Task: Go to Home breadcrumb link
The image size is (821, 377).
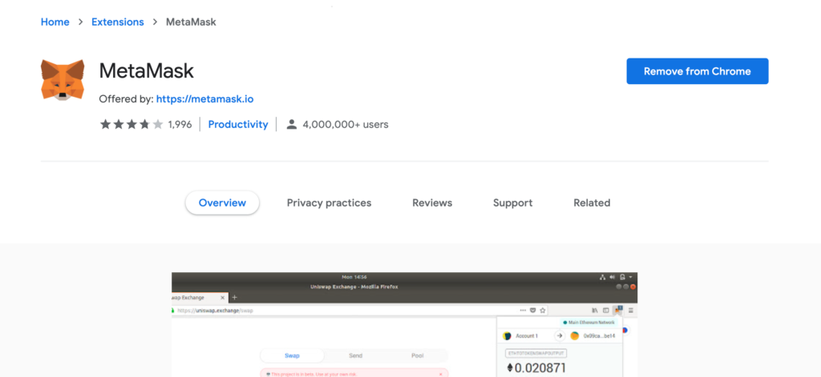Action: (x=55, y=22)
